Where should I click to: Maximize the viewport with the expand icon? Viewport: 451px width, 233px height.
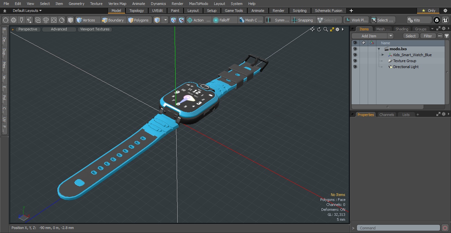332,29
